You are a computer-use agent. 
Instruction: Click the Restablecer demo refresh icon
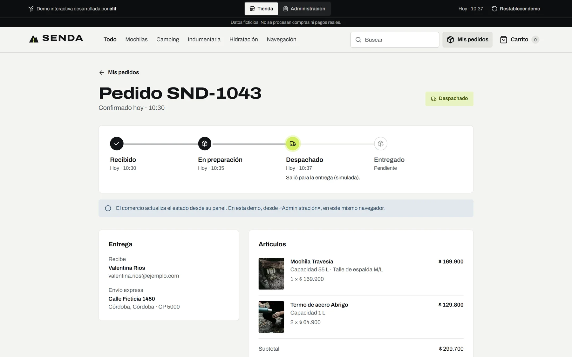pos(494,9)
